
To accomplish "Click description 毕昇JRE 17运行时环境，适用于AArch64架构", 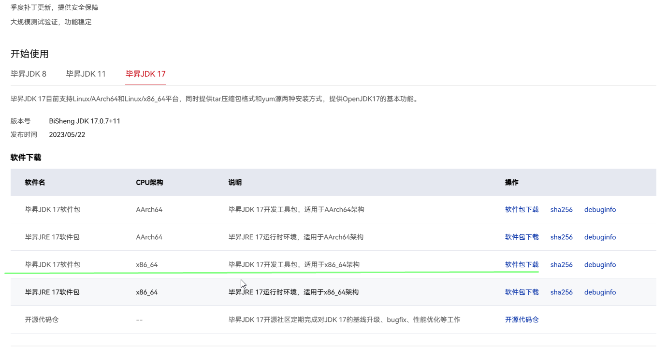I will tap(296, 237).
